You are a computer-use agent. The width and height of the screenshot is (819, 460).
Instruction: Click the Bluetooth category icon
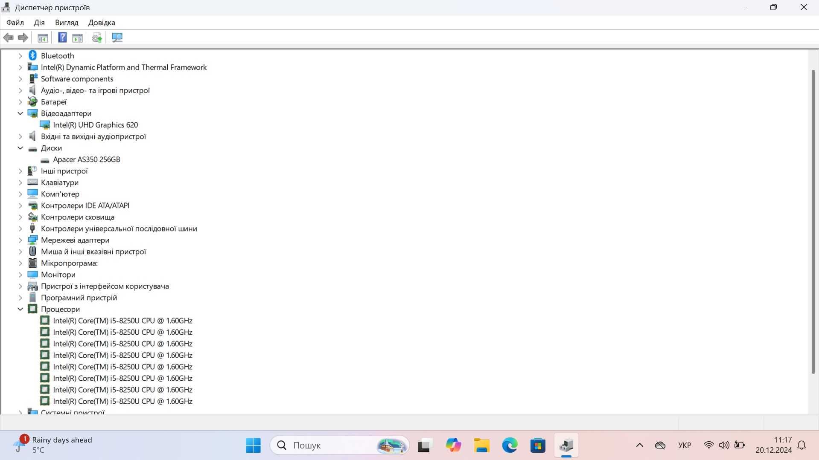point(32,55)
